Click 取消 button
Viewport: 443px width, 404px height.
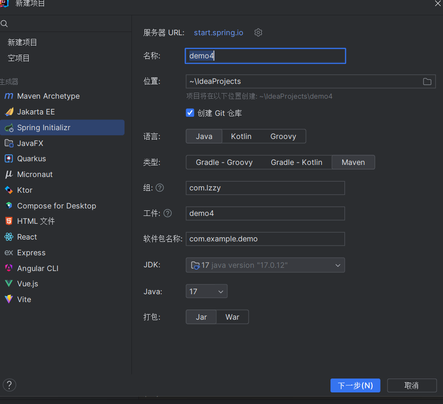(412, 385)
